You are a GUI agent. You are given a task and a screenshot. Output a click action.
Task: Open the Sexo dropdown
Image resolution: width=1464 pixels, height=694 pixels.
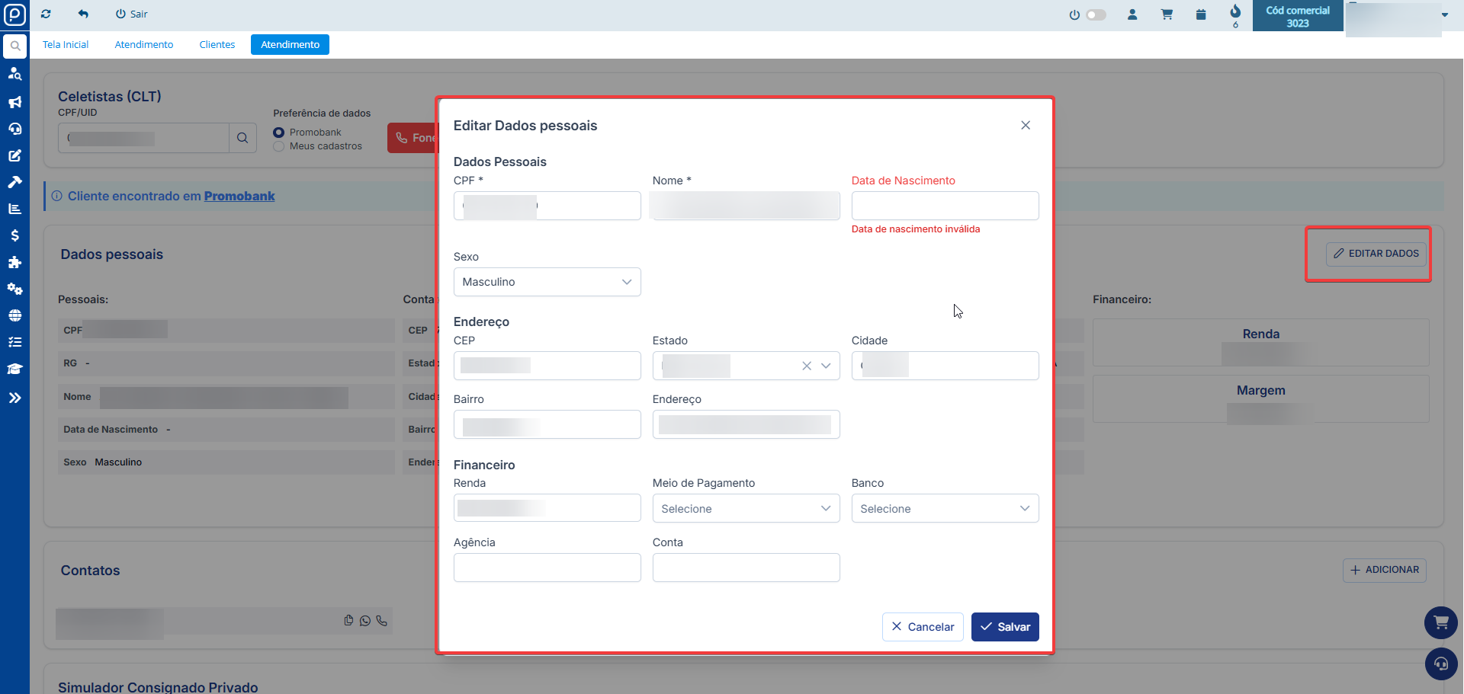point(547,282)
